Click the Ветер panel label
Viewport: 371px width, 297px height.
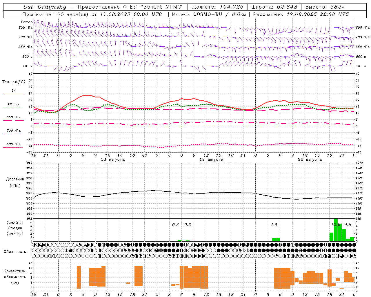[x=27, y=22]
